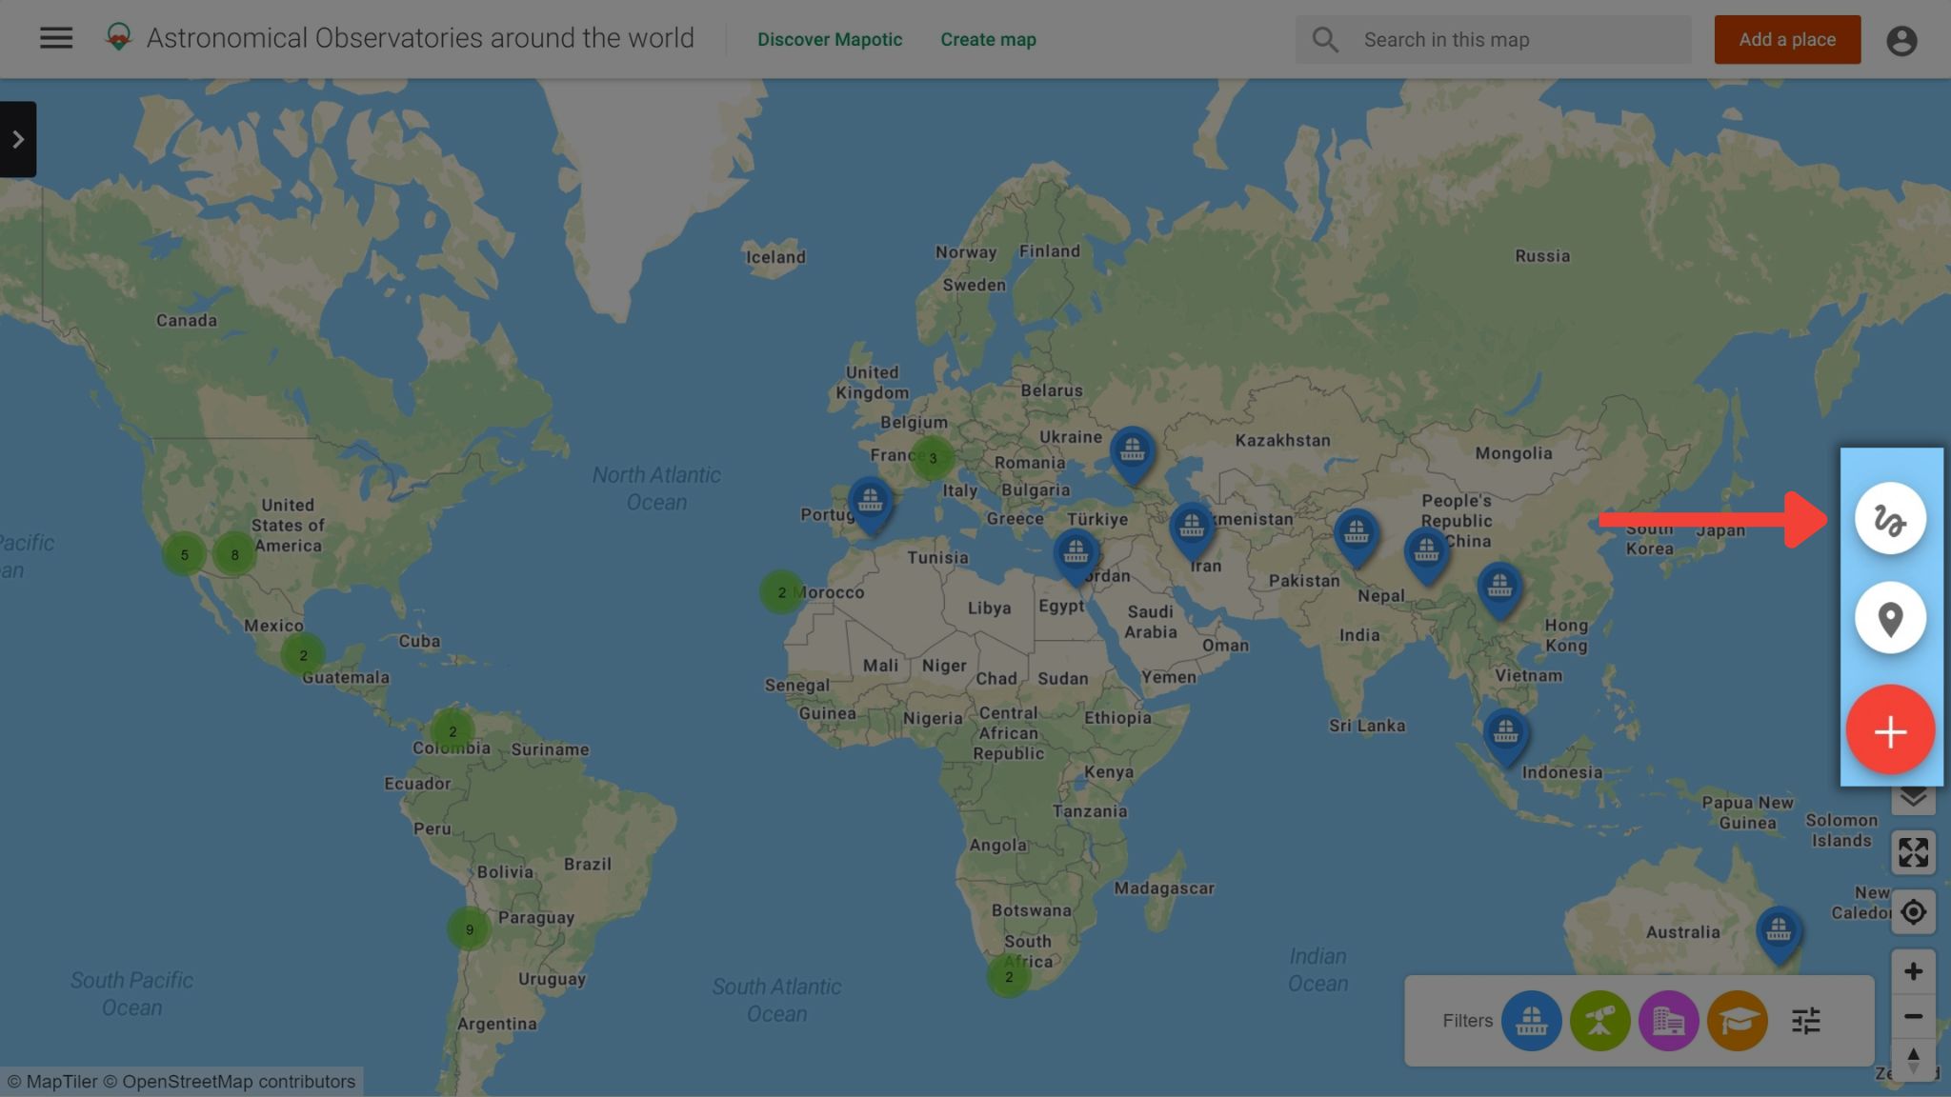Toggle fullscreen map view
This screenshot has width=1951, height=1097.
click(x=1913, y=852)
